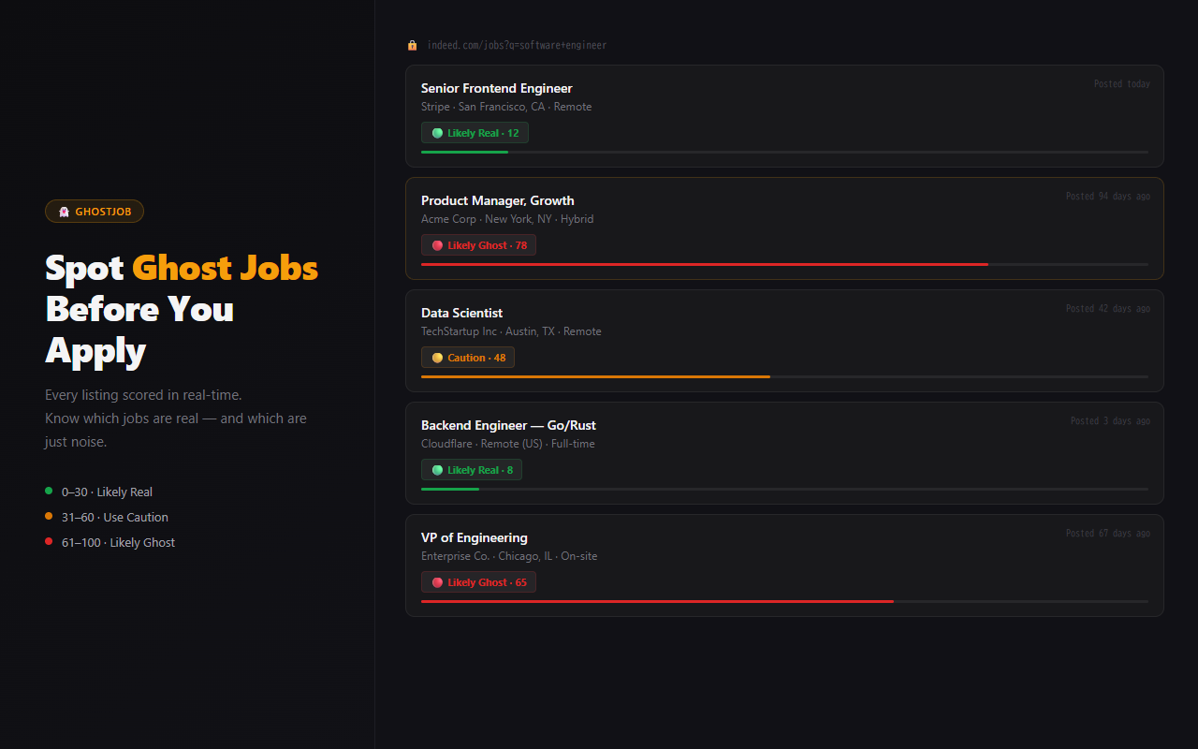Image resolution: width=1198 pixels, height=749 pixels.
Task: Click 'Stripe · San Francisco, CA · Remote' text
Action: click(506, 107)
